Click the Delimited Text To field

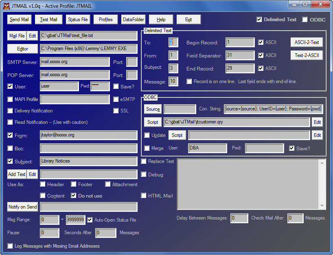click(173, 42)
